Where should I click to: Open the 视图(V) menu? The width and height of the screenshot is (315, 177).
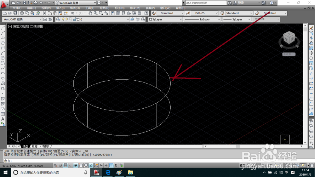point(46,8)
